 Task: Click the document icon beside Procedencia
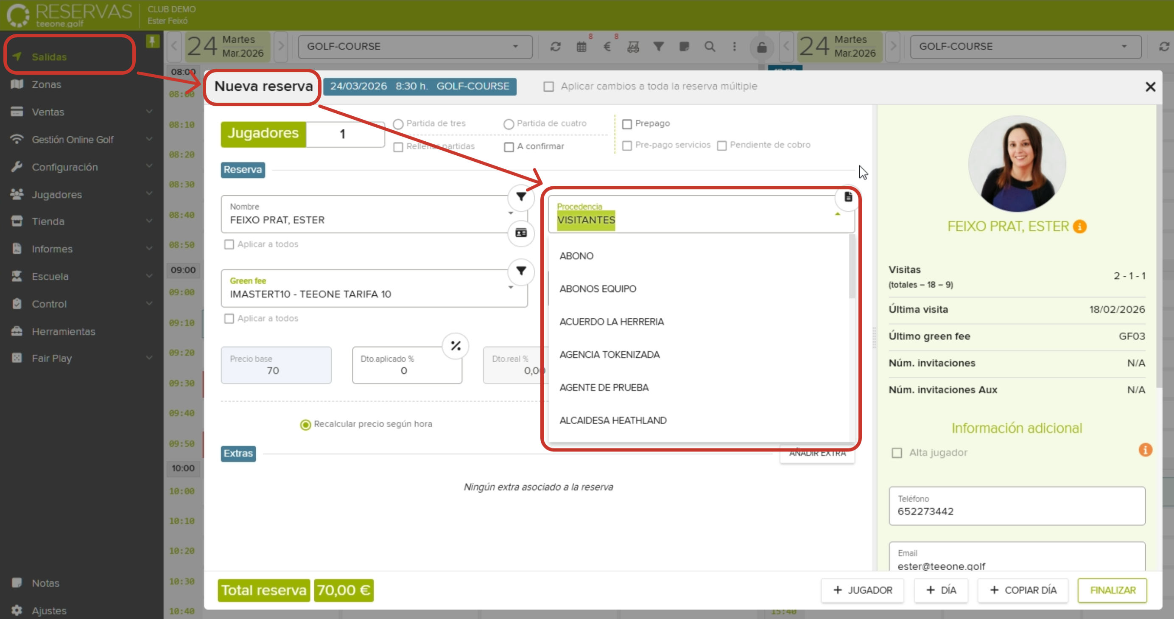[848, 197]
